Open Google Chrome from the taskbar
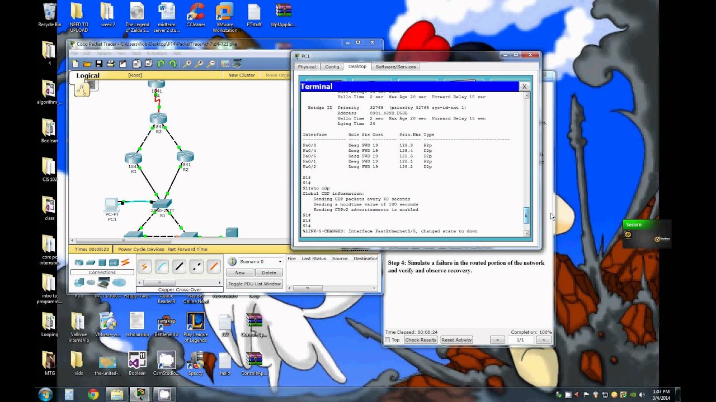The image size is (716, 402). (93, 394)
